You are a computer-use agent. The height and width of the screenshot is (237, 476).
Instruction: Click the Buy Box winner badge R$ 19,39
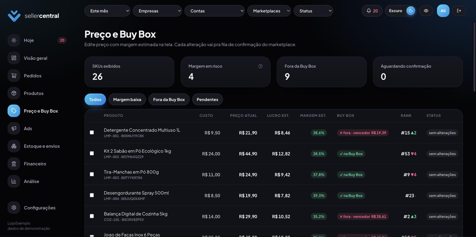tap(363, 133)
